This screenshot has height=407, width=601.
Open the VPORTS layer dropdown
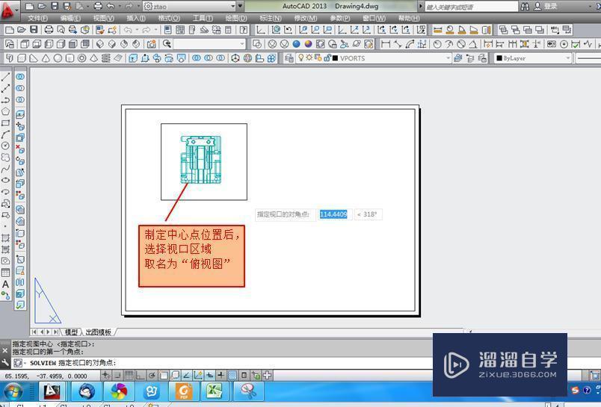point(448,58)
